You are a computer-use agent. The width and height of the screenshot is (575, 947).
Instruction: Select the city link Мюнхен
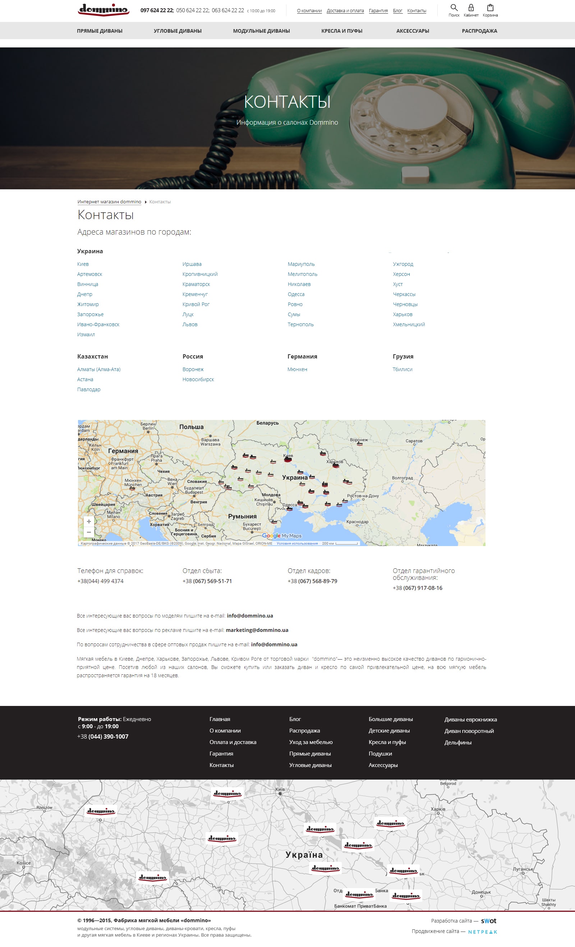[297, 369]
